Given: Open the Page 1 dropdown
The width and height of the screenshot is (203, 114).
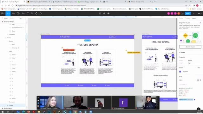Looking at the screenshot, I should (x=21, y=18).
